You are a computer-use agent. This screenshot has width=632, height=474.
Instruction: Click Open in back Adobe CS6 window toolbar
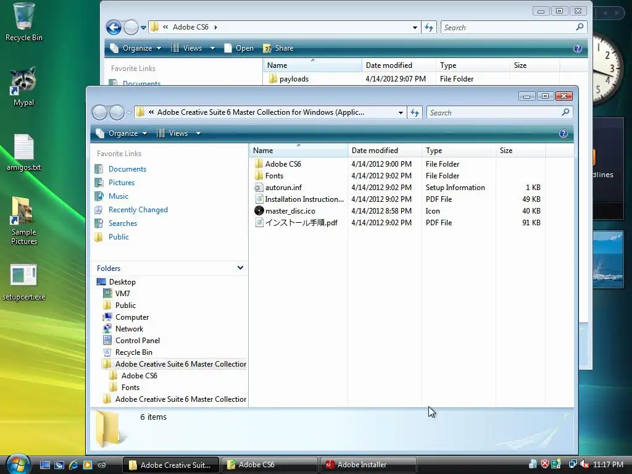coord(239,48)
